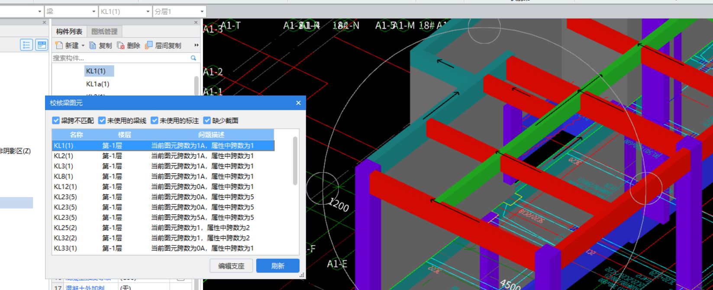Select the KL23(5) row with 跨数为5A
The image size is (713, 290).
163,217
